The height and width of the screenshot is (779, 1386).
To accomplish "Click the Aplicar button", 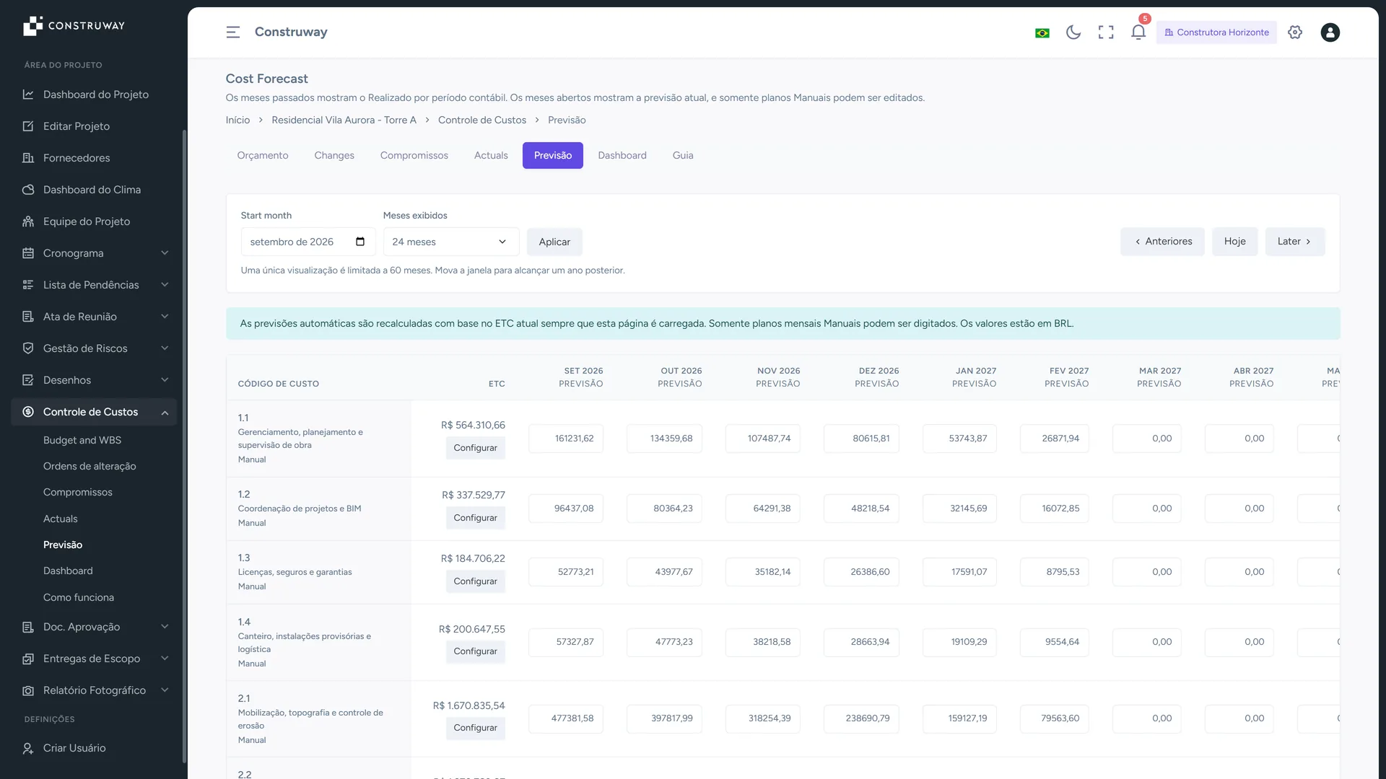I will 554,242.
